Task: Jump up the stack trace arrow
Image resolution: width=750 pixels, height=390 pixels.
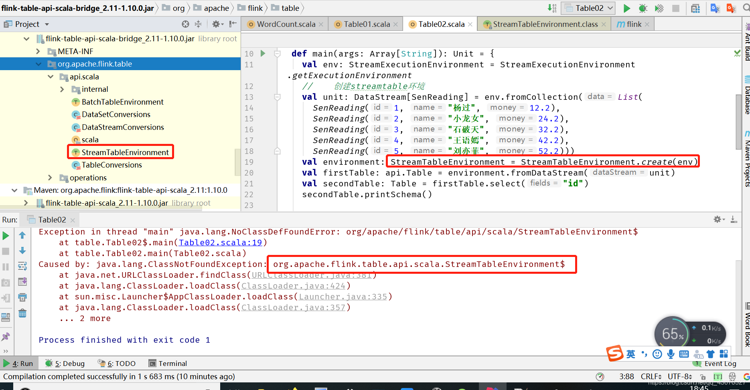Action: pos(22,235)
